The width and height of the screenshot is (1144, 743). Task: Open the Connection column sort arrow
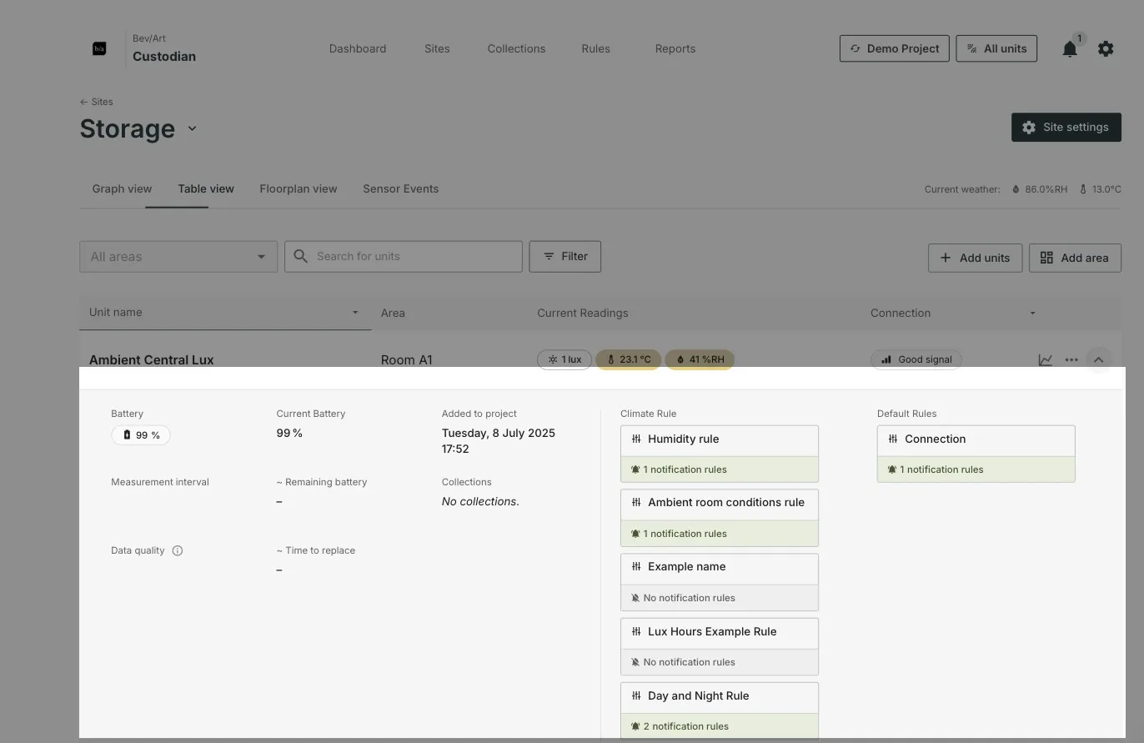pos(1032,314)
